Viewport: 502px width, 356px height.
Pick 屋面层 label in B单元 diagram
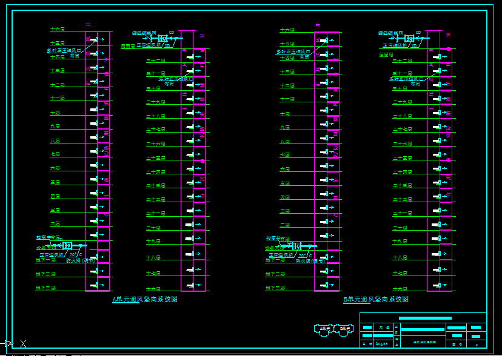pyautogui.click(x=386, y=55)
